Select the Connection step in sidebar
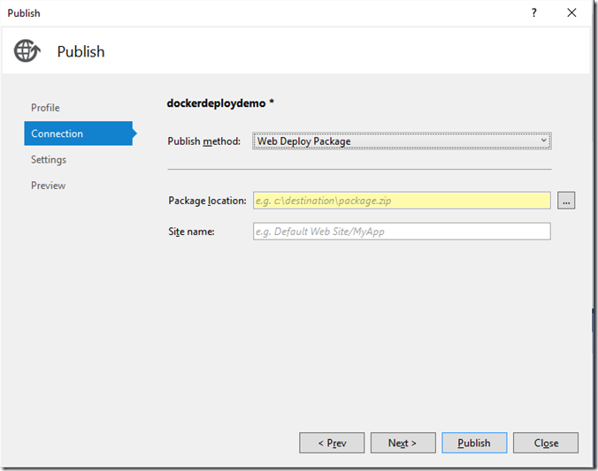 coord(57,133)
